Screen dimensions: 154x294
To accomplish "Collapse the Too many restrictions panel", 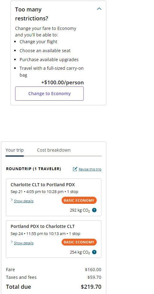I will [99, 9].
